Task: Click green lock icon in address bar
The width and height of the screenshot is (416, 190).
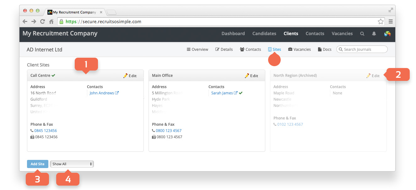Action: tap(61, 22)
